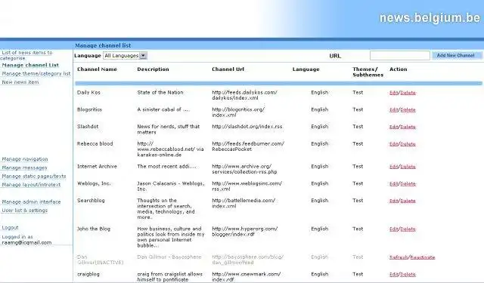Viewport: 484px width, 283px height.
Task: Edit the Slashdot channel
Action: (393, 127)
